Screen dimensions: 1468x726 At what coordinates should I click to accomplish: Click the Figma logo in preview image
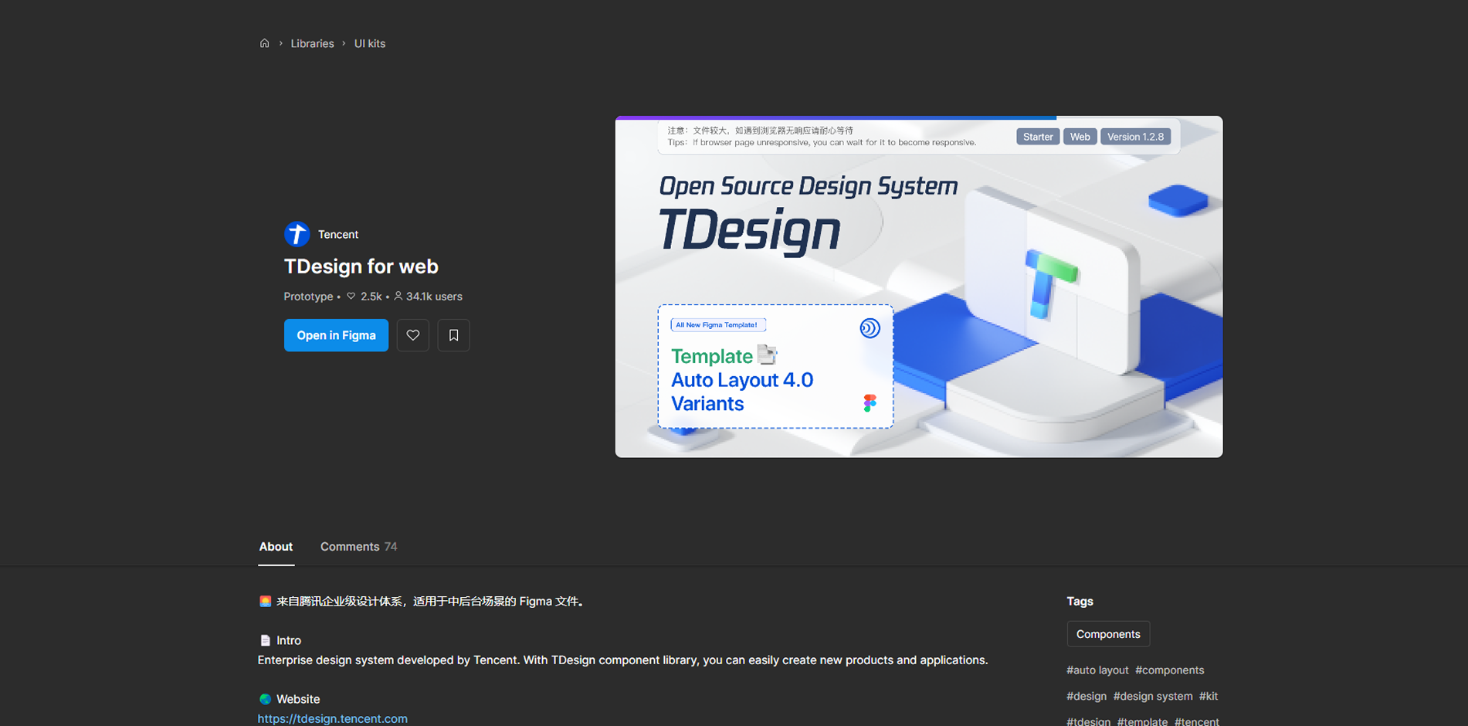(870, 403)
